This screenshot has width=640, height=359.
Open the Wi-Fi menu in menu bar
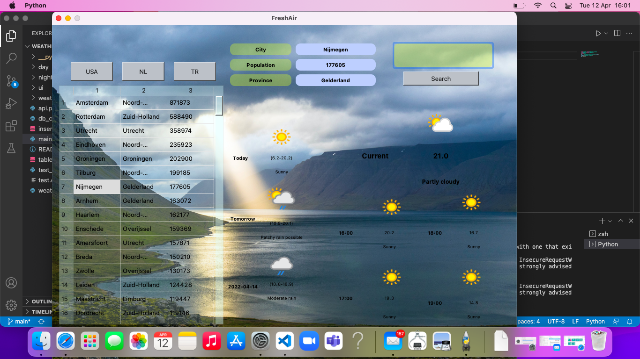[x=538, y=6]
